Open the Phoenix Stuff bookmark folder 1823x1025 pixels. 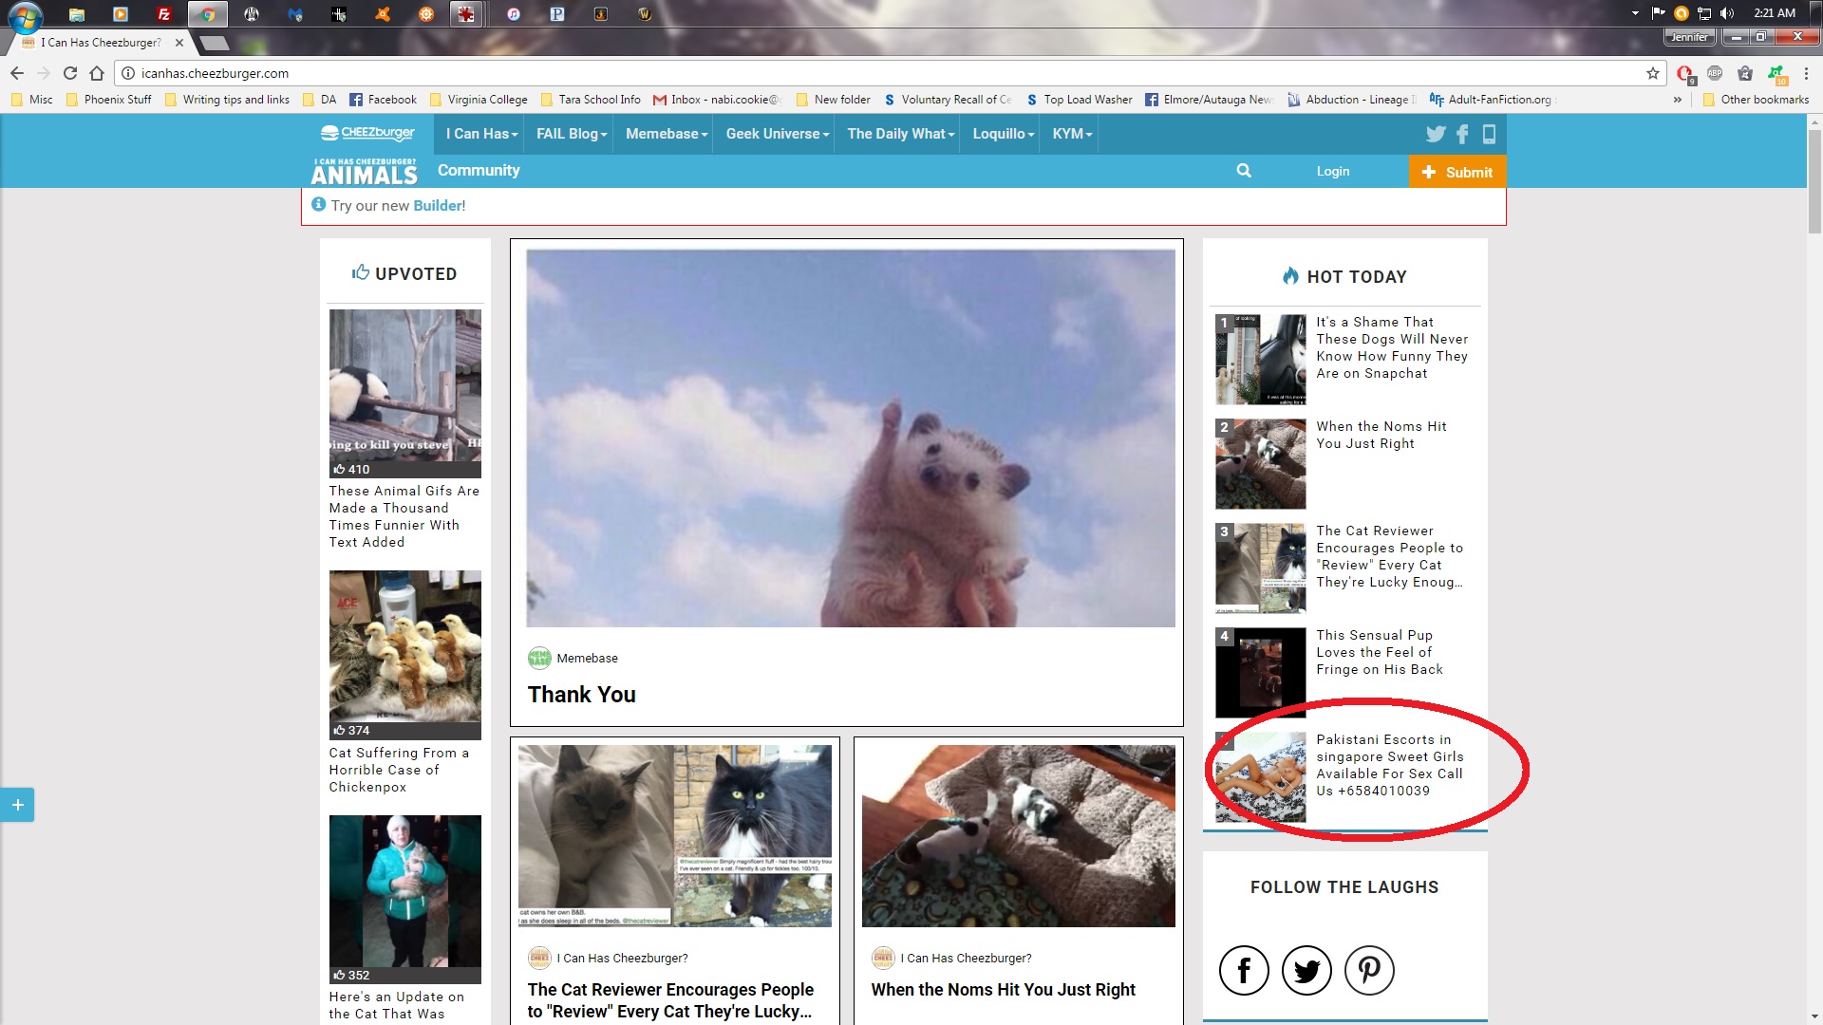109,100
